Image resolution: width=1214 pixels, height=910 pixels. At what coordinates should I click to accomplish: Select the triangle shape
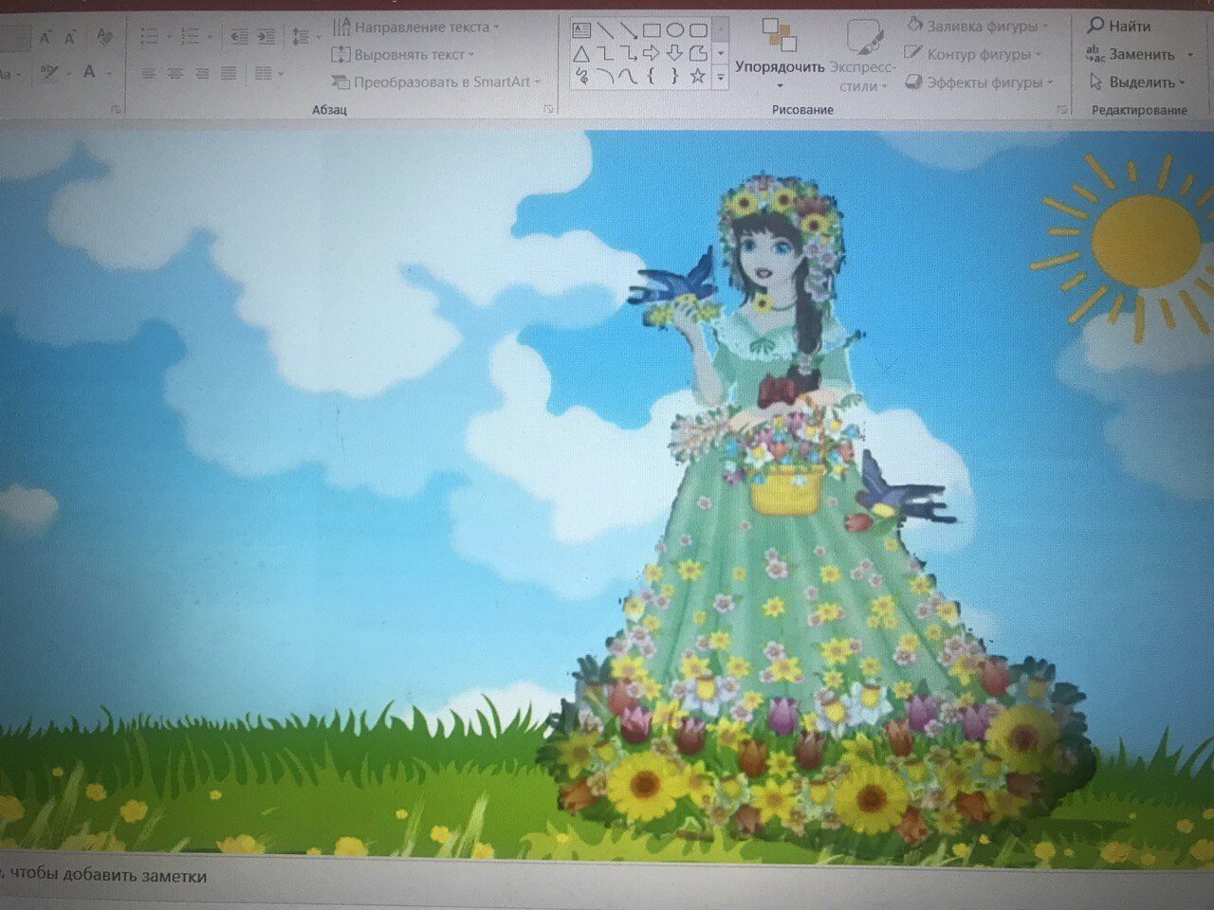pyautogui.click(x=581, y=54)
